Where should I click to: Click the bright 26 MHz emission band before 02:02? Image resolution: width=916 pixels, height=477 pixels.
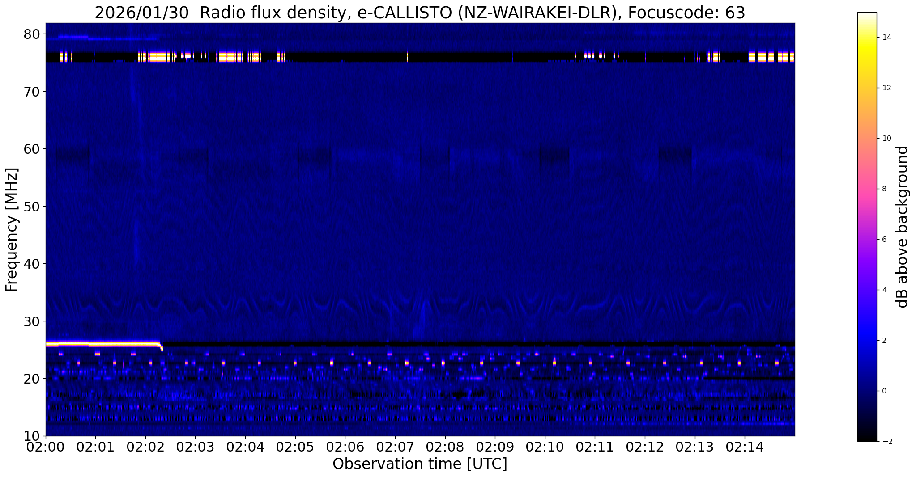pyautogui.click(x=103, y=344)
